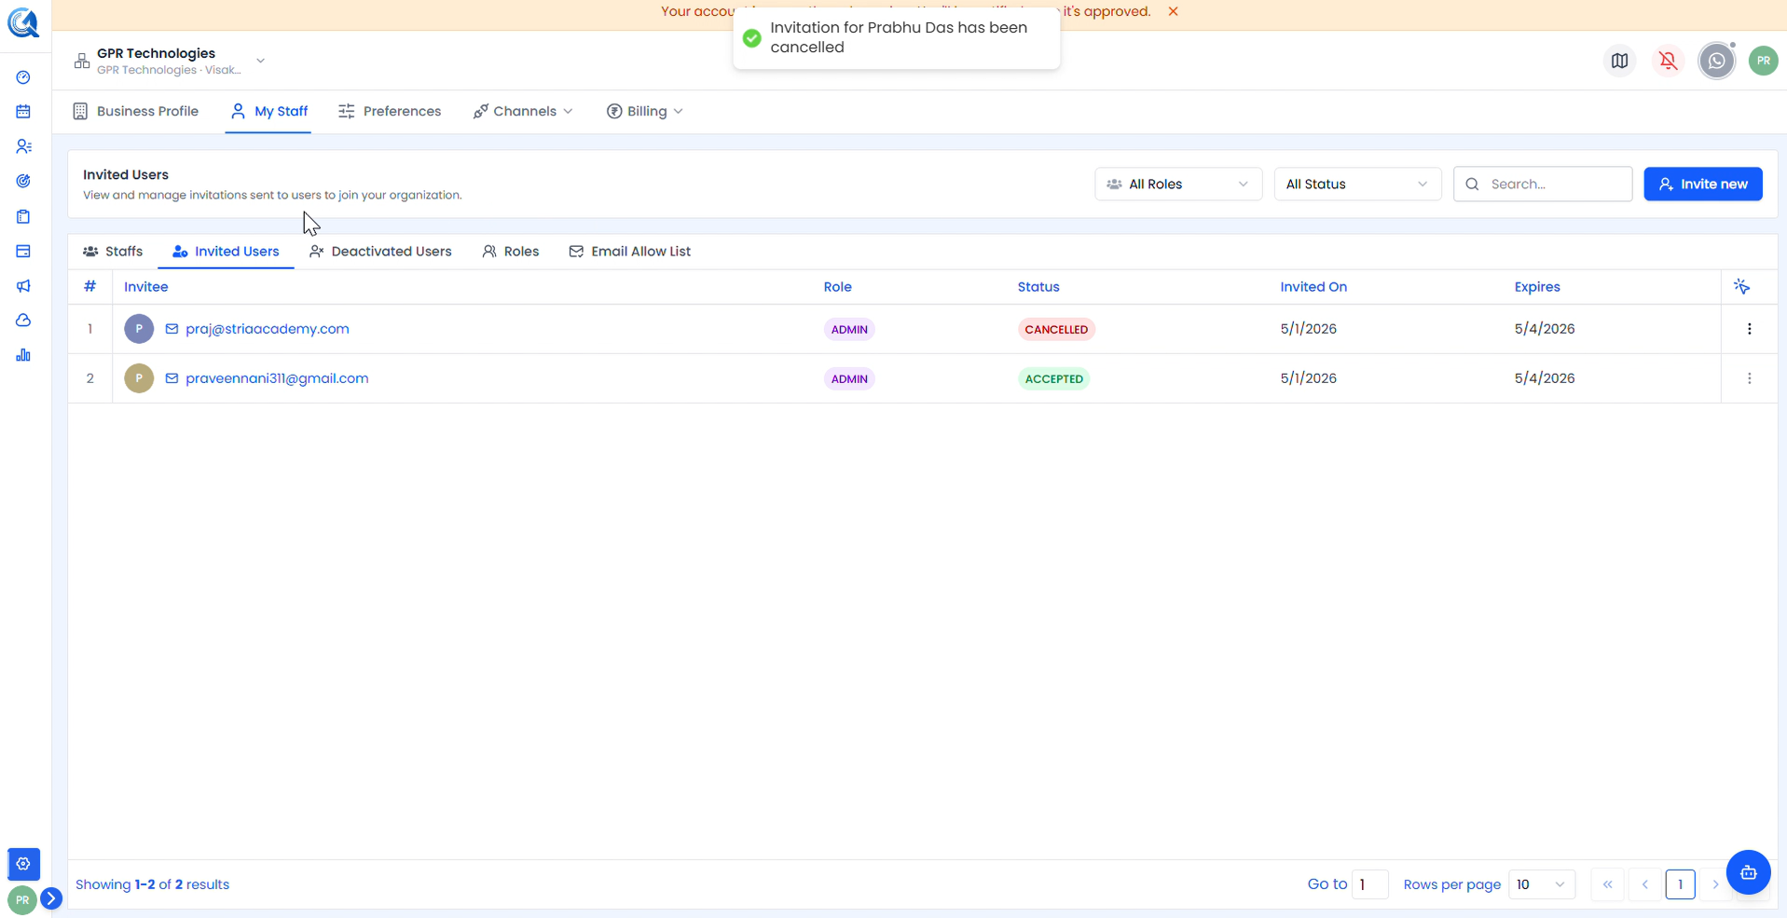Open the cloud icon in sidebar
The image size is (1787, 918).
coord(23,321)
